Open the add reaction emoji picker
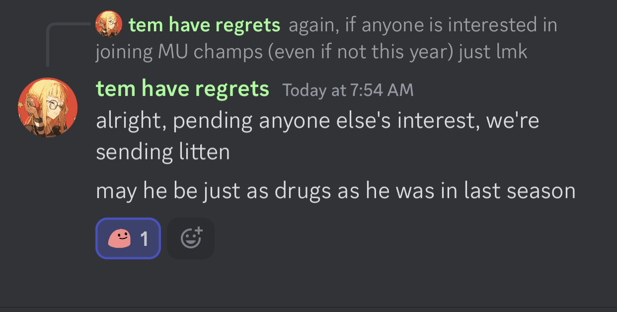 (191, 238)
